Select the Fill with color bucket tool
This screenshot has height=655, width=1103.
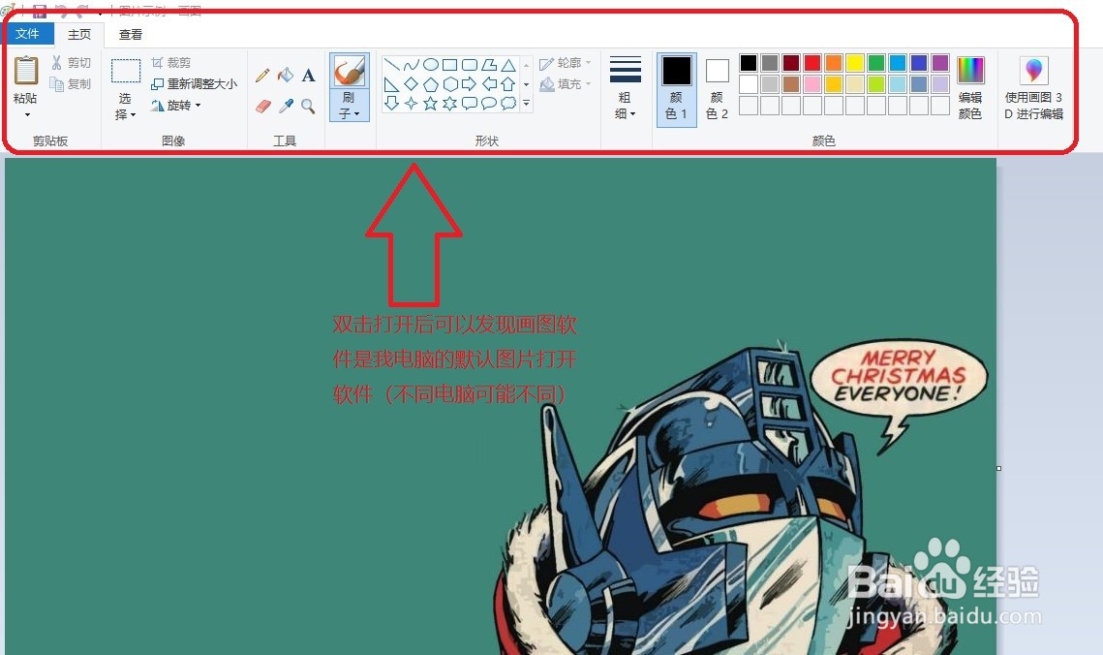pyautogui.click(x=285, y=76)
